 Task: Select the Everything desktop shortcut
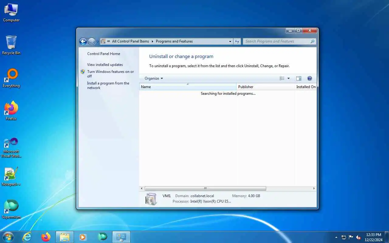[11, 78]
